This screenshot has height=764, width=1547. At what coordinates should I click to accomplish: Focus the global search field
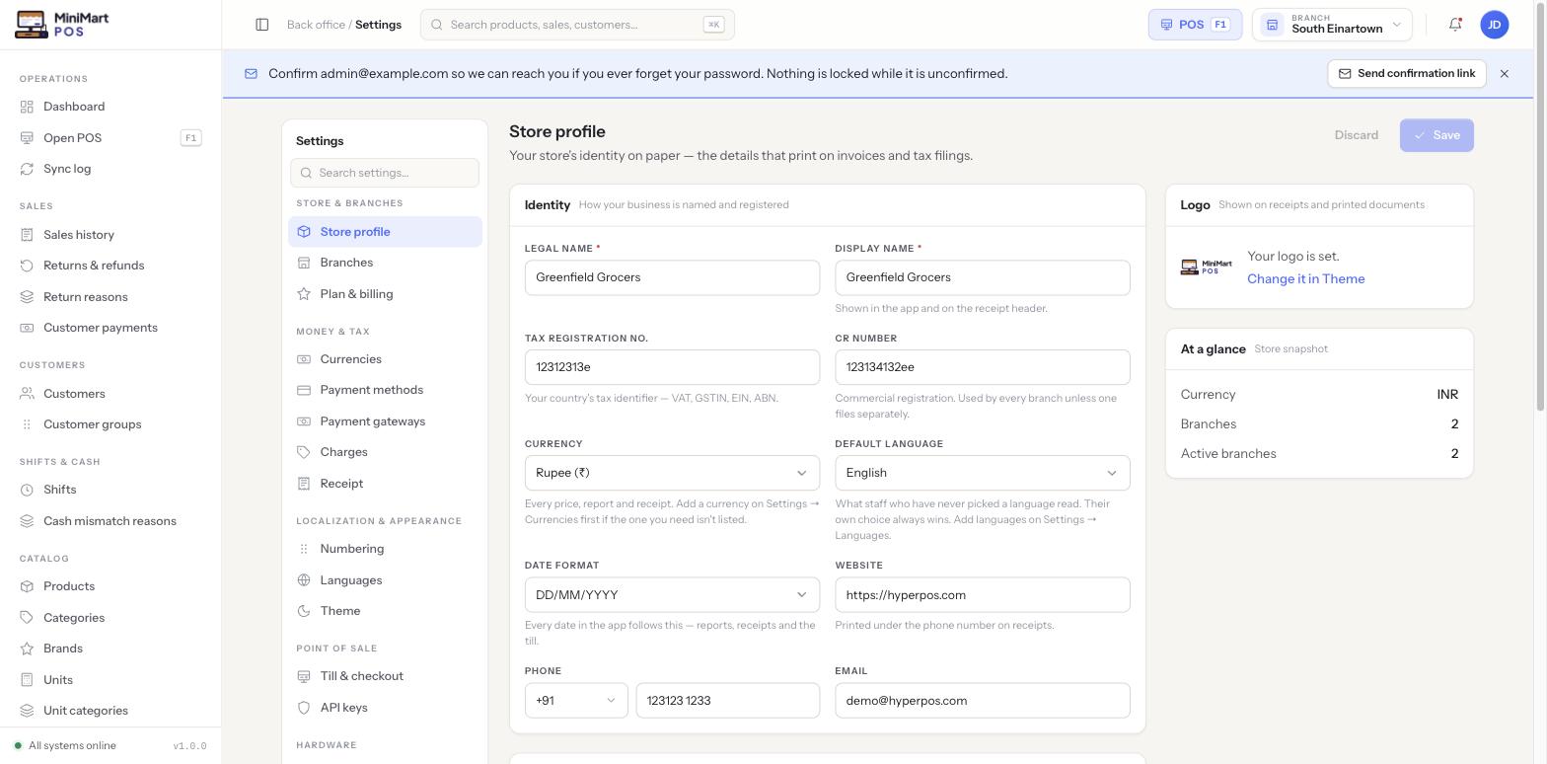click(577, 25)
